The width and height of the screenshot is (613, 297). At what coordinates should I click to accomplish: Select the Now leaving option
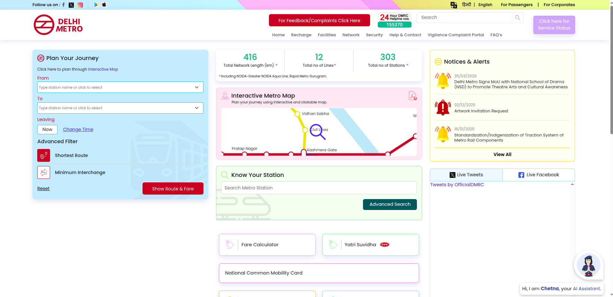[47, 129]
